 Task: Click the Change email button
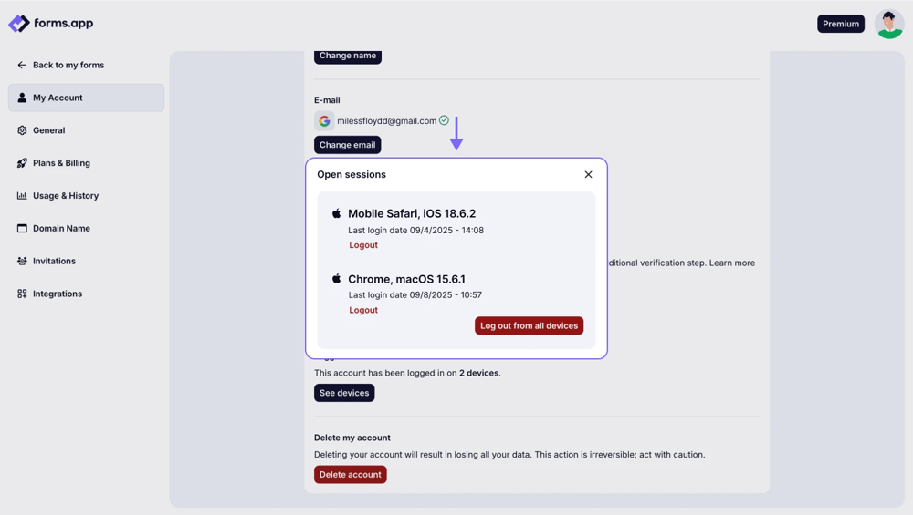(x=347, y=145)
